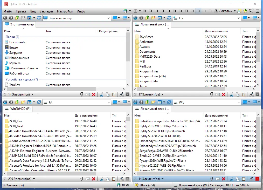Open the Правка menu
The image size is (263, 190).
21,11
